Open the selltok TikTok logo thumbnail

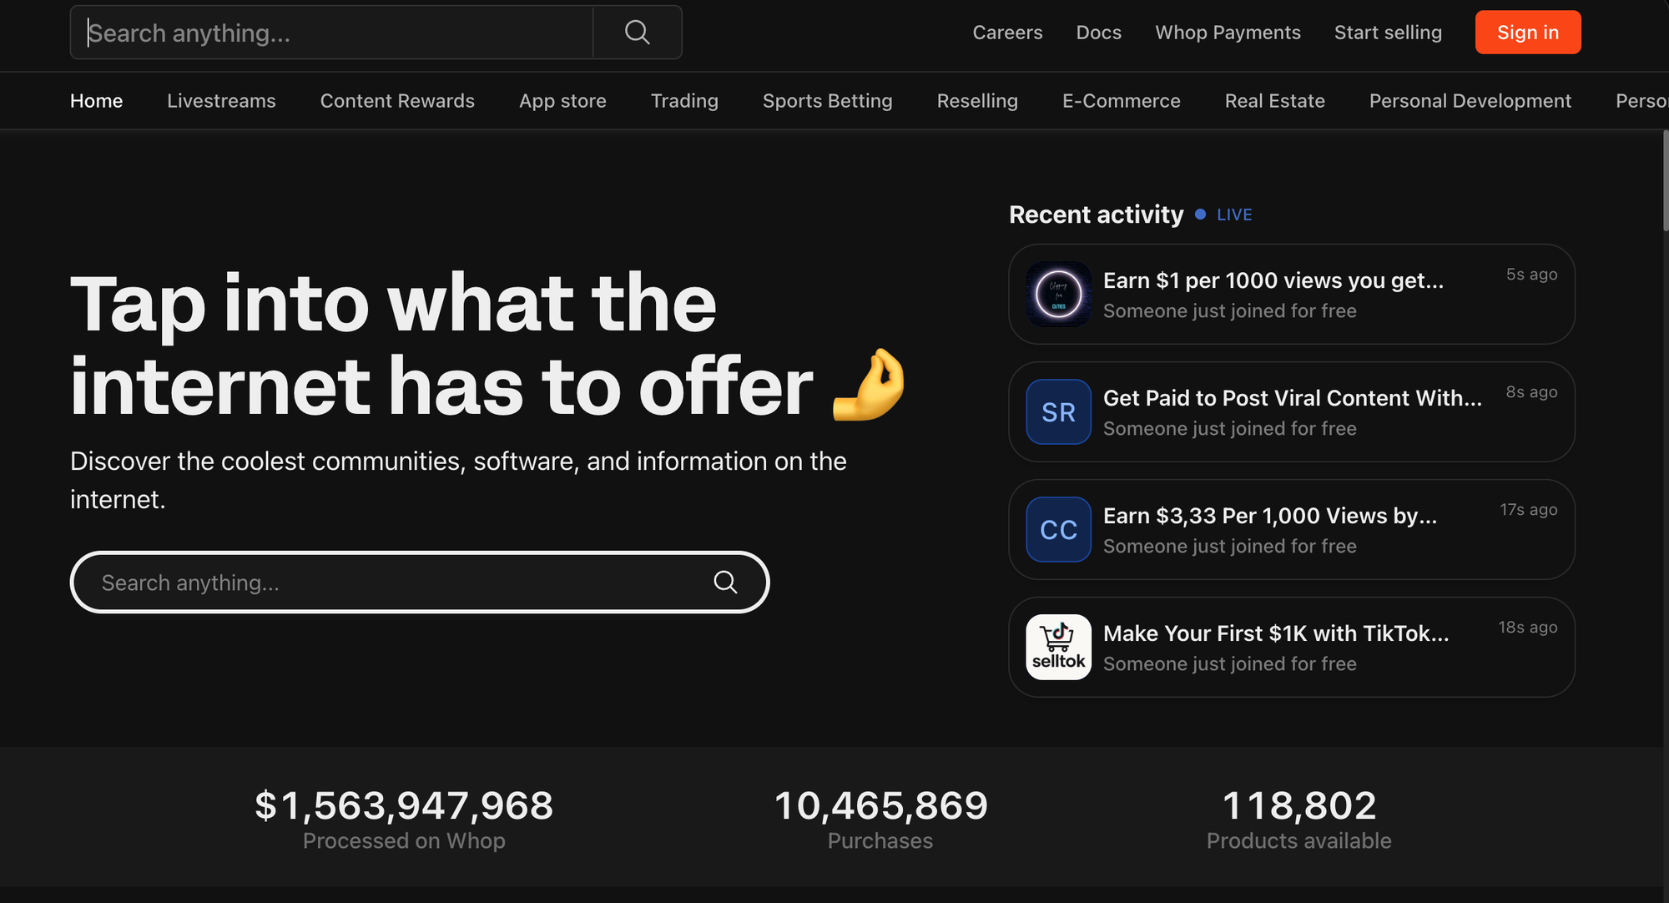coord(1058,647)
